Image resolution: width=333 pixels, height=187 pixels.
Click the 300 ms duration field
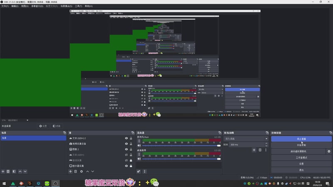point(247,145)
